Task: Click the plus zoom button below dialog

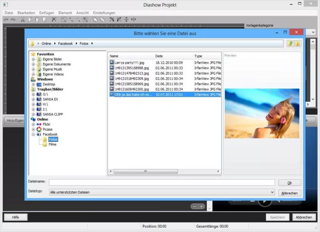Action: point(201,206)
